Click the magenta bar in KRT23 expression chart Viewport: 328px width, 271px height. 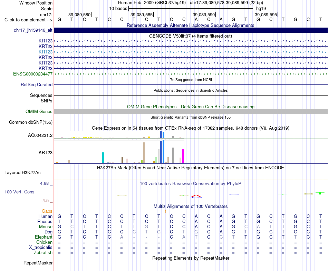point(183,156)
